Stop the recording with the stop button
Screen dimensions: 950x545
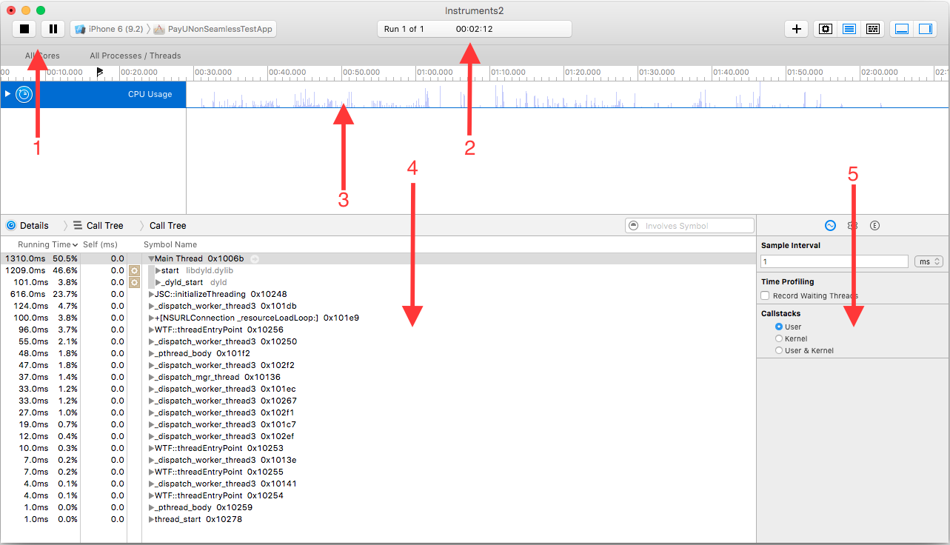(x=24, y=29)
